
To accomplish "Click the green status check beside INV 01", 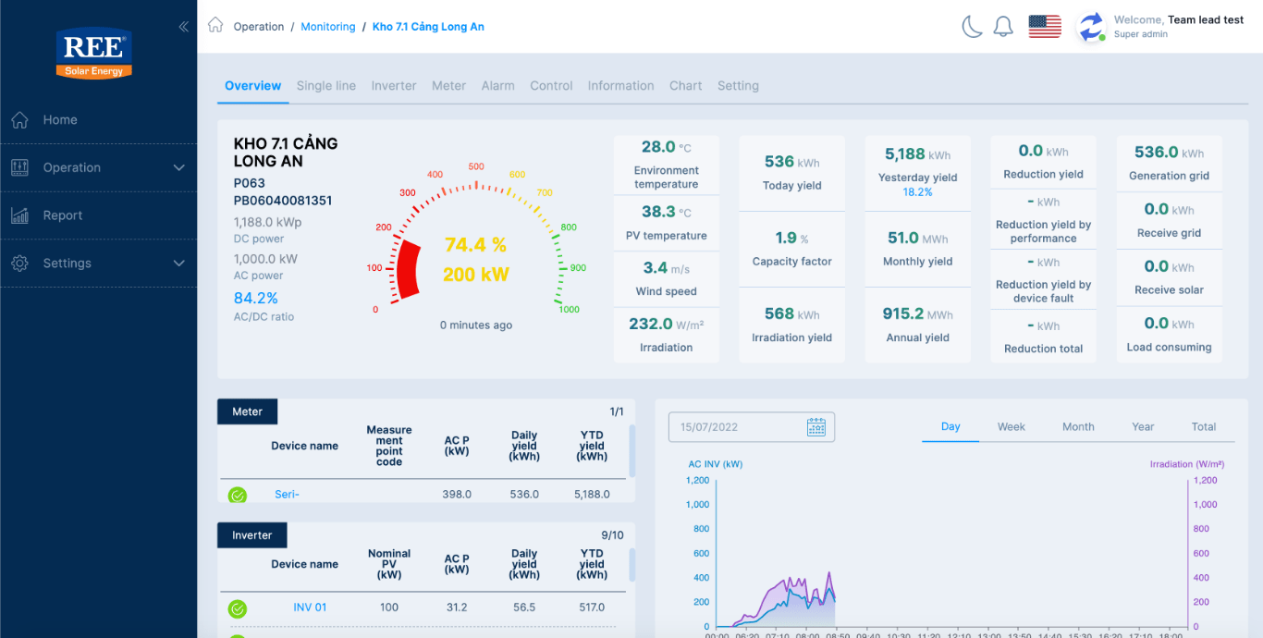I will (x=238, y=609).
